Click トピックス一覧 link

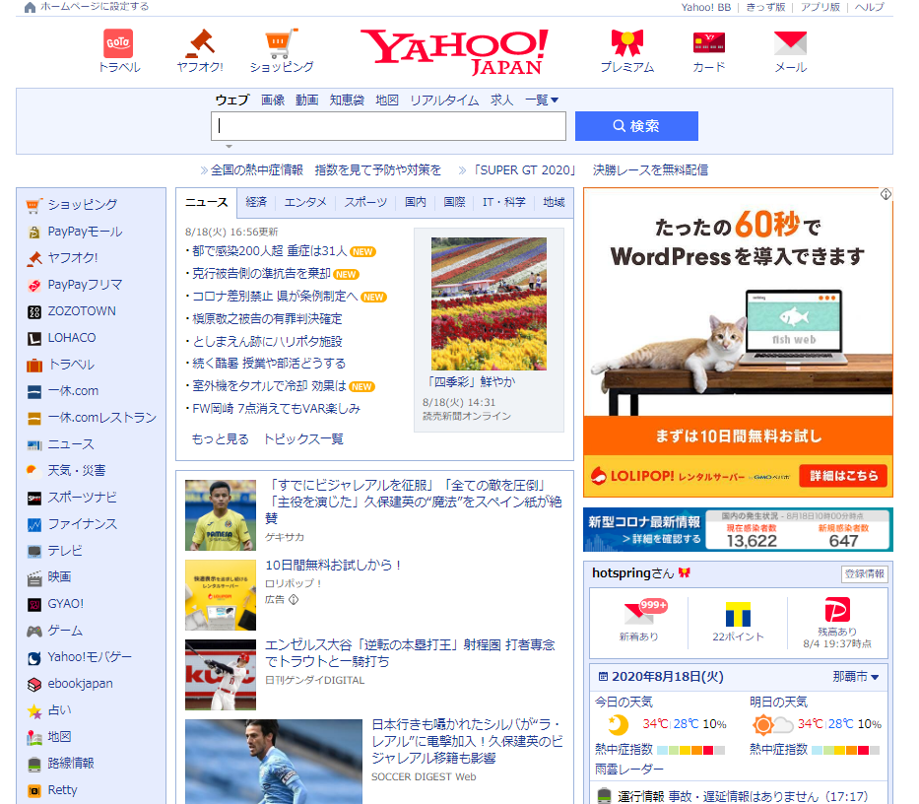(303, 438)
